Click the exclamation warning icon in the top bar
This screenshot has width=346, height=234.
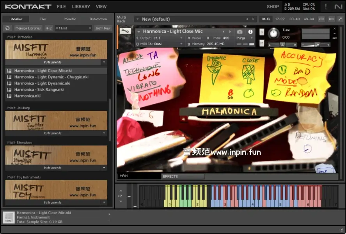pos(326,7)
